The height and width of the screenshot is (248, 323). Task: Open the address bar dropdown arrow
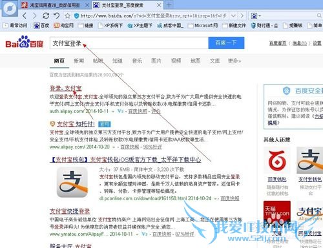(233, 15)
